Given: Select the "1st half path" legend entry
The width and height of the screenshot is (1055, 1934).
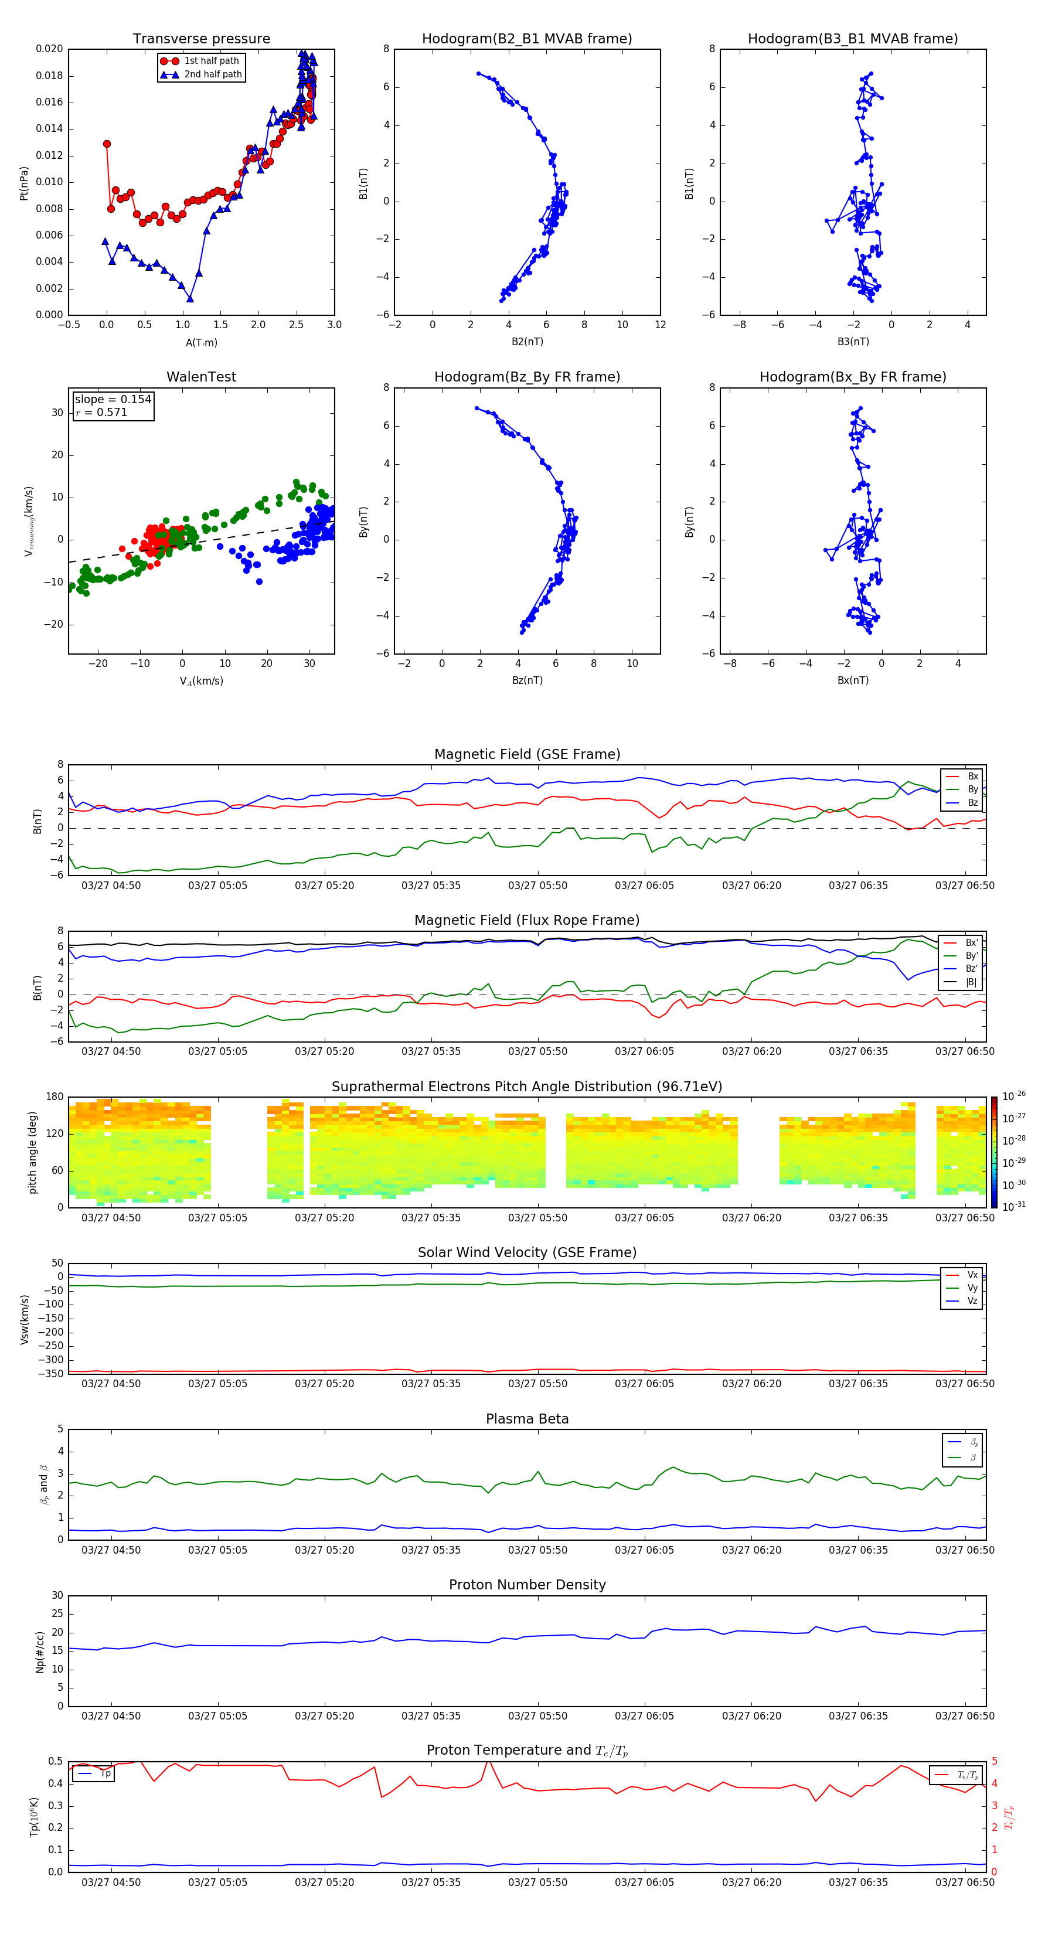Looking at the screenshot, I should coord(200,61).
